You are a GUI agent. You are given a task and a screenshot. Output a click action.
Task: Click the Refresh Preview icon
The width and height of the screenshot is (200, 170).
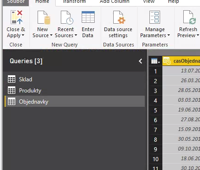tap(190, 17)
